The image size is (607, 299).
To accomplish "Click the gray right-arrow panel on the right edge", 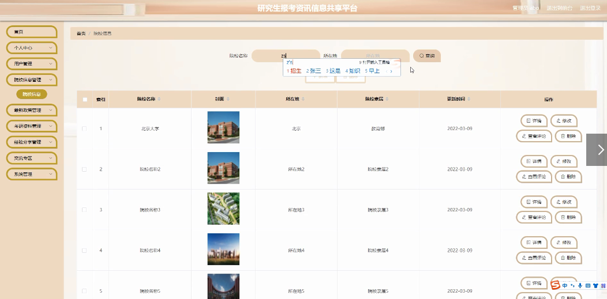I will [x=597, y=150].
